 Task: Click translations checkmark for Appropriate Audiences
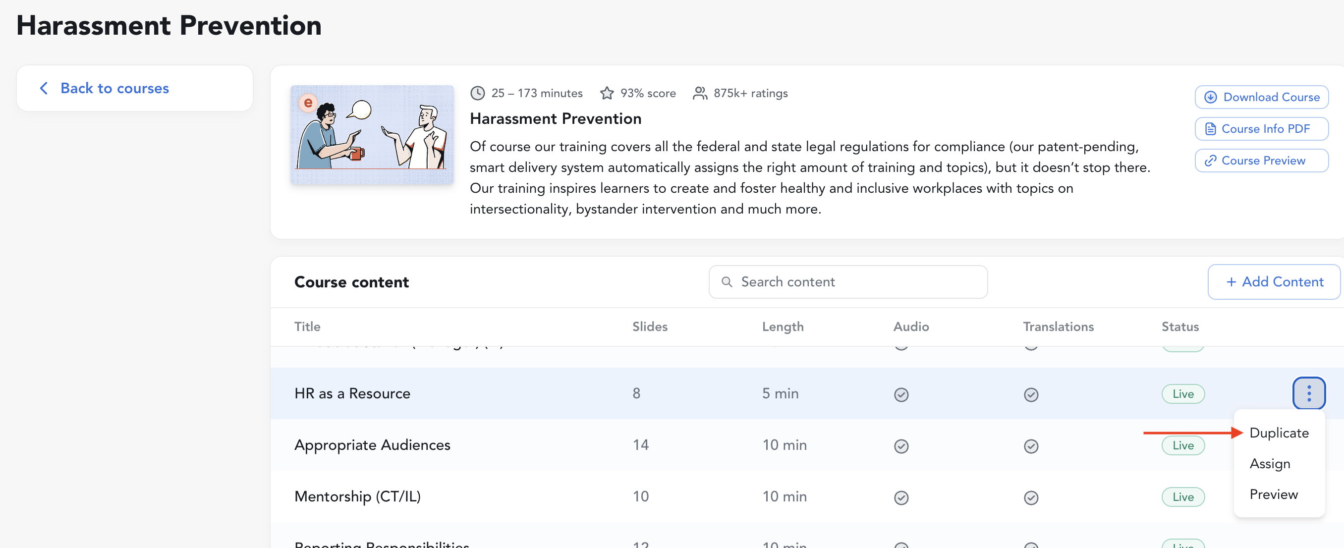tap(1030, 446)
